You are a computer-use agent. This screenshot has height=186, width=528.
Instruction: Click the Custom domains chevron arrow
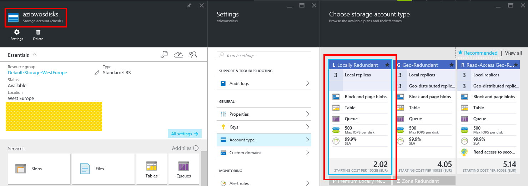tap(307, 153)
